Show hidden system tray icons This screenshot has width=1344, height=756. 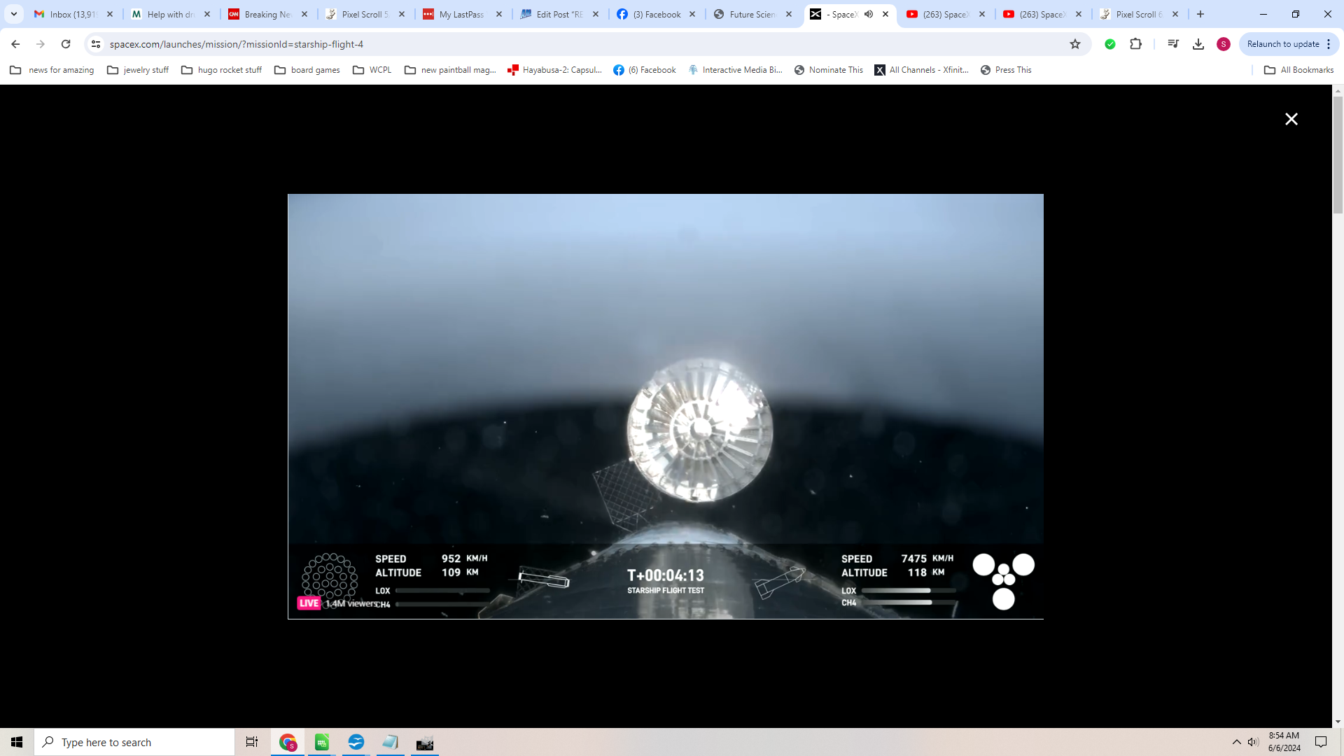click(1236, 742)
